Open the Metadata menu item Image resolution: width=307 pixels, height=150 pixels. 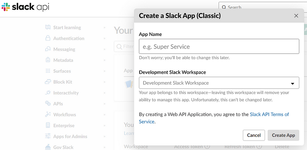pyautogui.click(x=63, y=60)
